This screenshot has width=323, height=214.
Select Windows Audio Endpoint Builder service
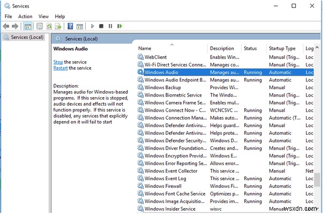point(226,80)
